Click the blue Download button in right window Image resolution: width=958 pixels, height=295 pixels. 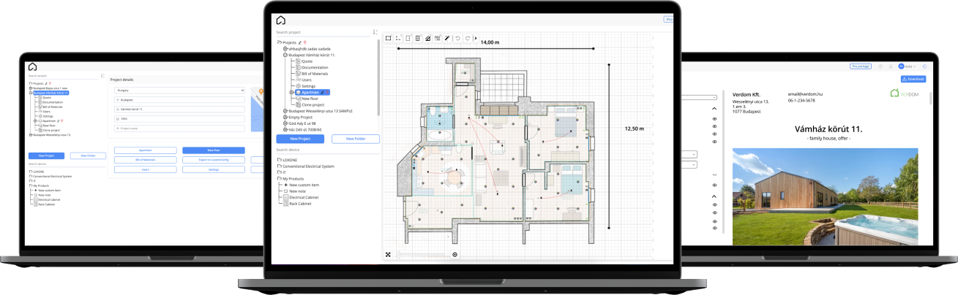pyautogui.click(x=914, y=79)
